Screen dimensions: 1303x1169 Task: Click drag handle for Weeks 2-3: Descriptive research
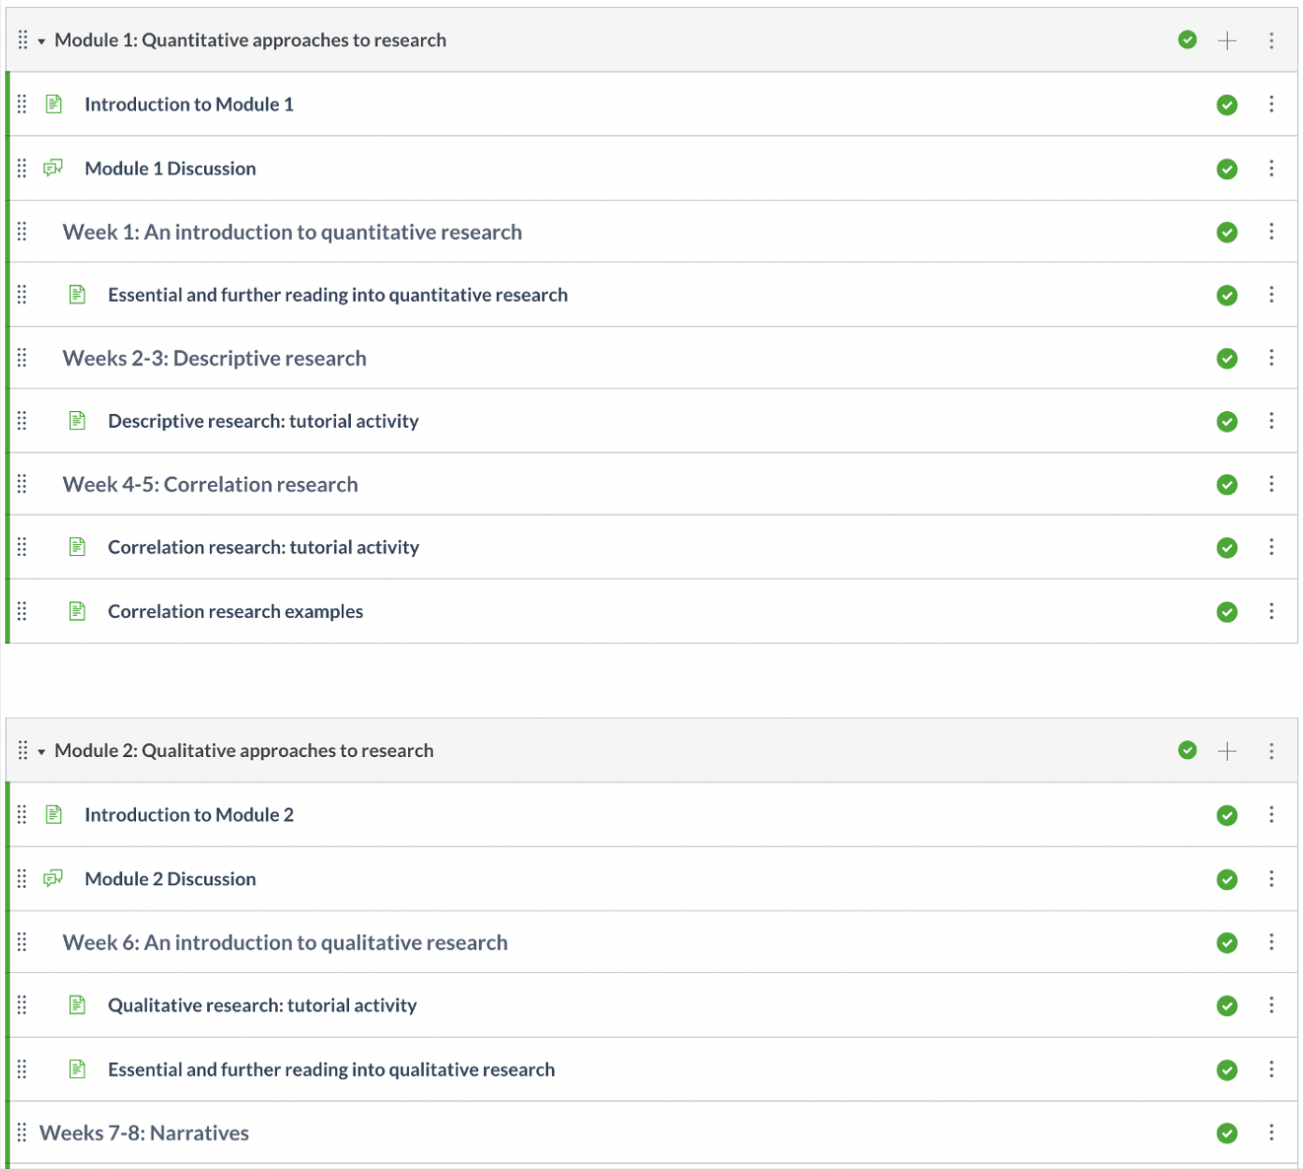[x=23, y=358]
